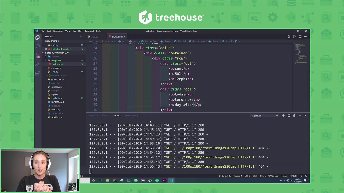The image size is (344, 193).
Task: Click UTF-8 encoding in status bar
Action: tap(247, 176)
